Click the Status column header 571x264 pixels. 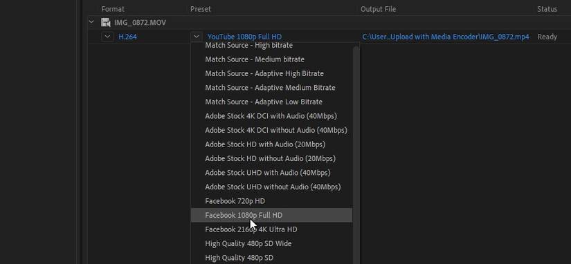point(547,9)
